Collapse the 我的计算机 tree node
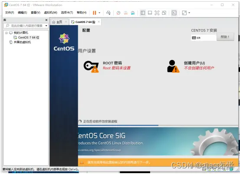240x174 pixels. [7, 33]
